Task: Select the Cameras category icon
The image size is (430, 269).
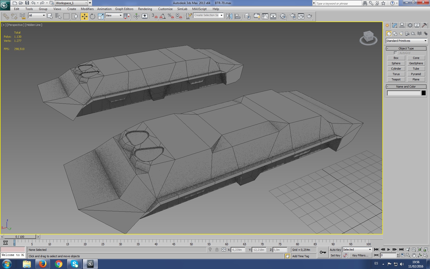Action: pos(407,34)
